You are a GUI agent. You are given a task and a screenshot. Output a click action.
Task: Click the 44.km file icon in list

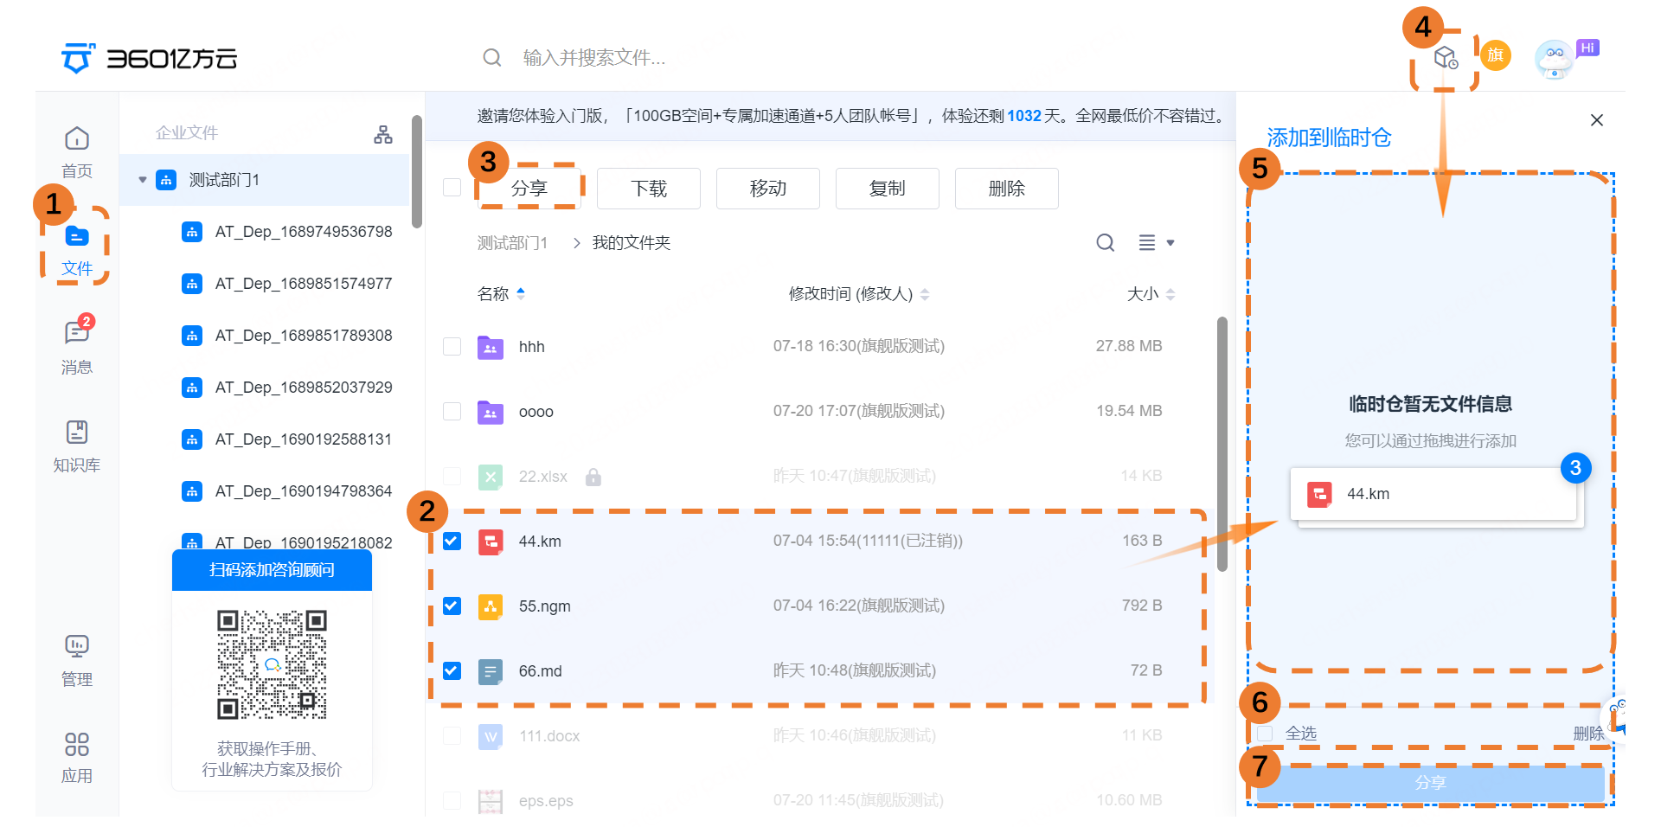point(491,542)
